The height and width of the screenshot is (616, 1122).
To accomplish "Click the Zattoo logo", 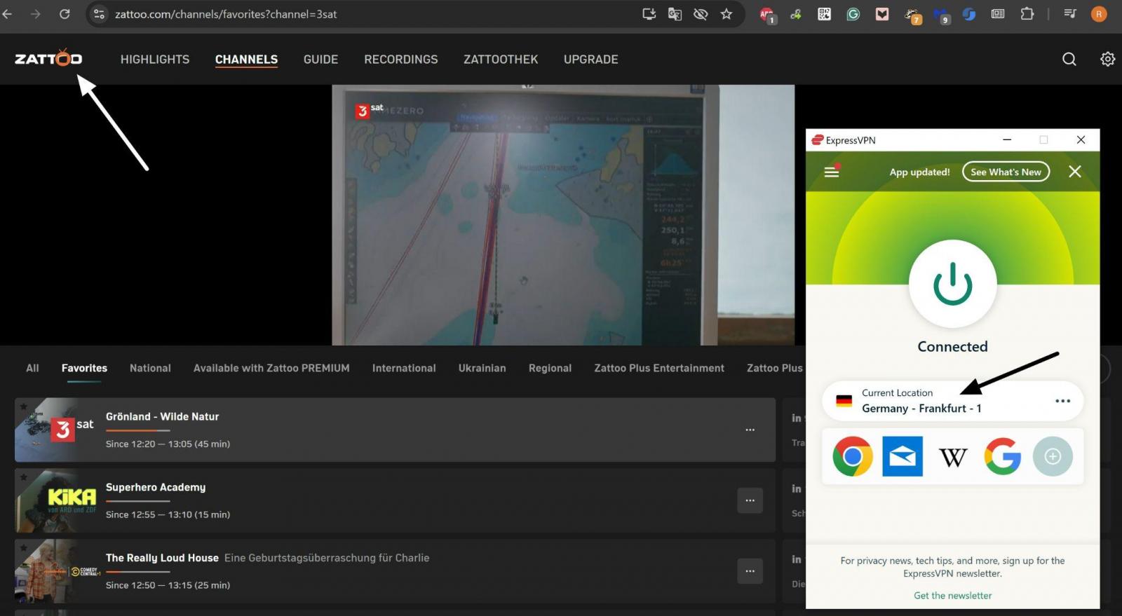I will tap(48, 59).
